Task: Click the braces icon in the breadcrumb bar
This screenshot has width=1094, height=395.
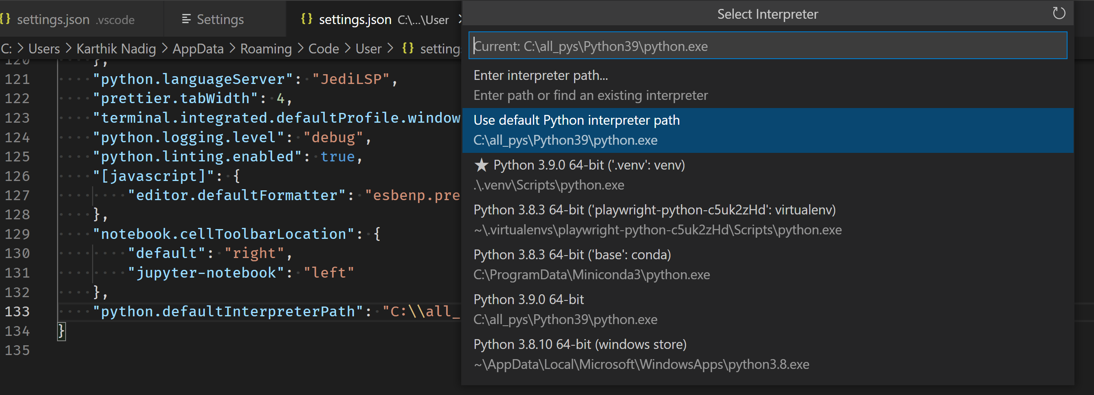Action: point(408,49)
